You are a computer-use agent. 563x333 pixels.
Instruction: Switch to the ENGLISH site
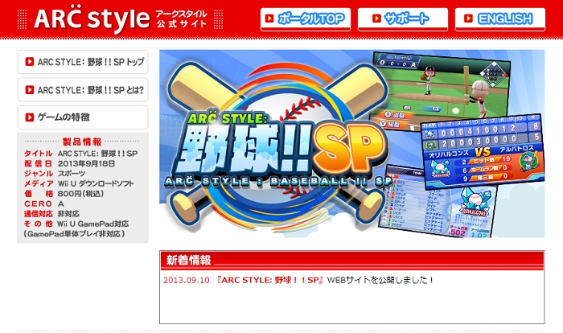500,19
